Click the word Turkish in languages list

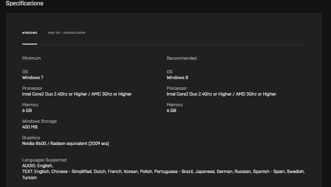(x=29, y=178)
